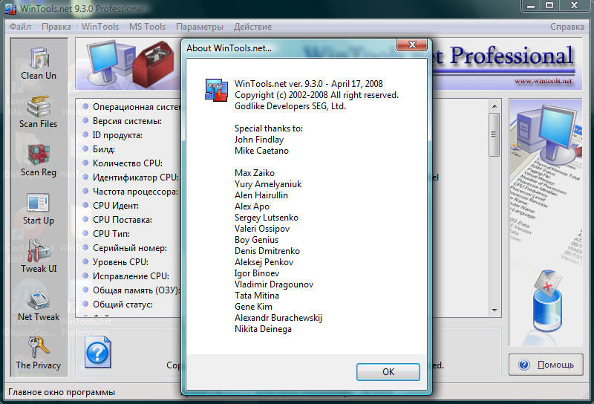Viewport: 594px width, 404px height.
Task: Click the name Mike Caetano
Action: (261, 151)
